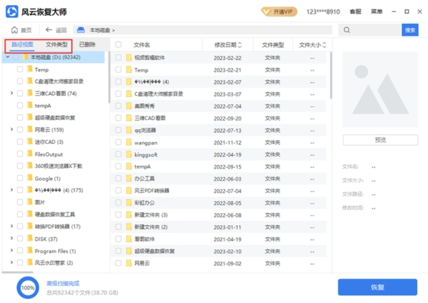Expand the 三维CAD看图 (74) tree node

coord(11,93)
